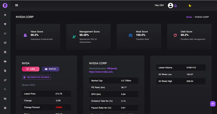Screen dimensions: 217x114
Task: Click 'Excellent debt management' text
Action: click(x=193, y=39)
